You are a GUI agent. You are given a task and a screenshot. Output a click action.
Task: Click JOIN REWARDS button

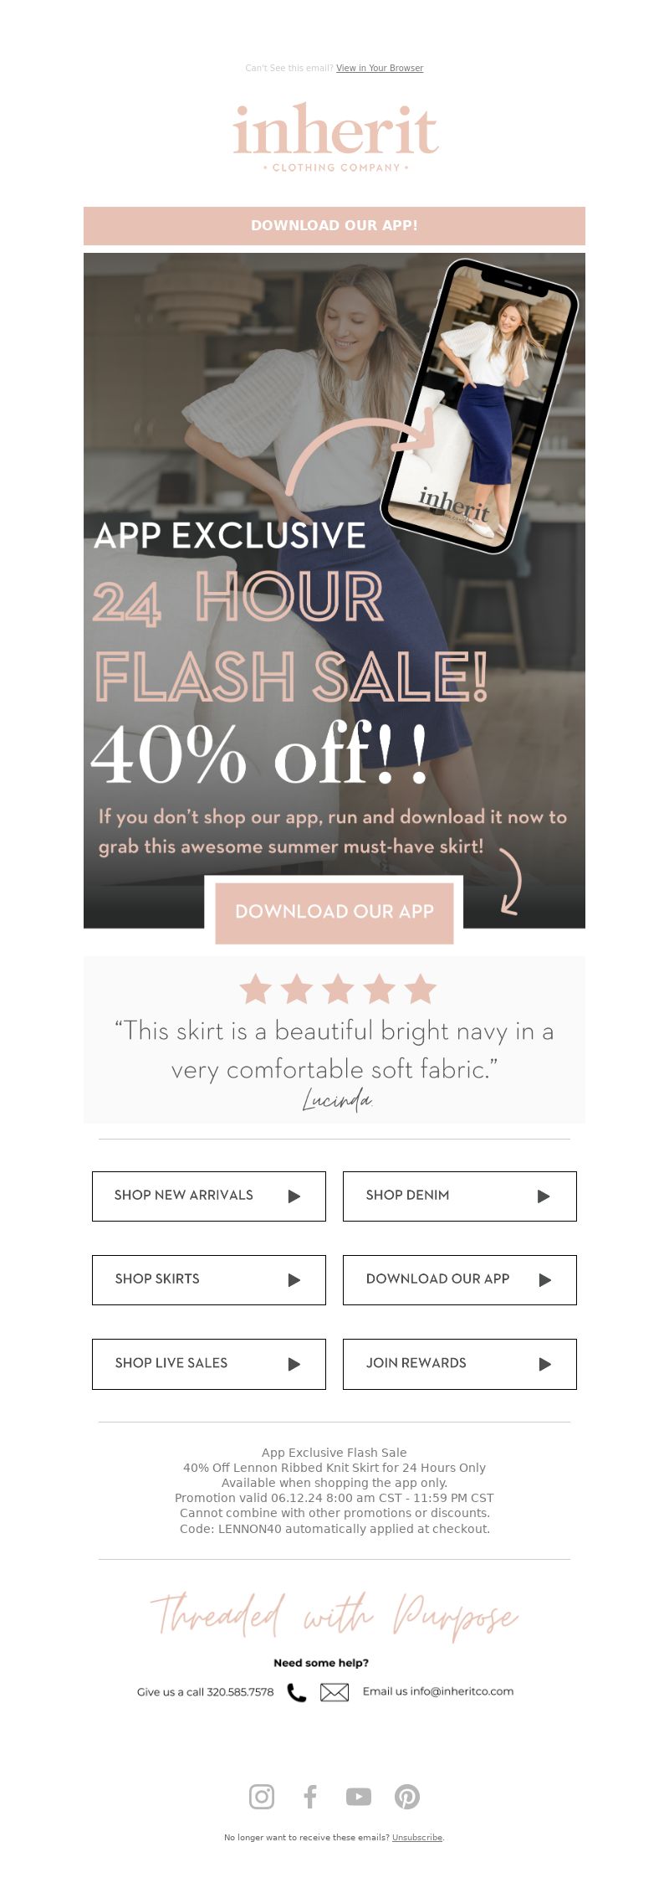[x=460, y=1364]
